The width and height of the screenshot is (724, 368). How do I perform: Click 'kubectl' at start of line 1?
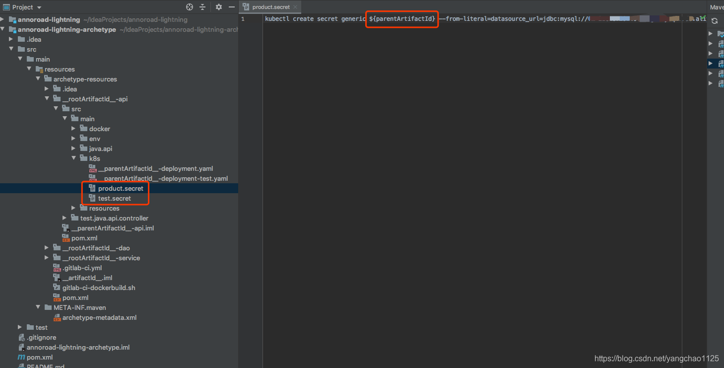(x=277, y=19)
